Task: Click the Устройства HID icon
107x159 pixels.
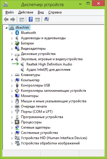Action: [17, 138]
